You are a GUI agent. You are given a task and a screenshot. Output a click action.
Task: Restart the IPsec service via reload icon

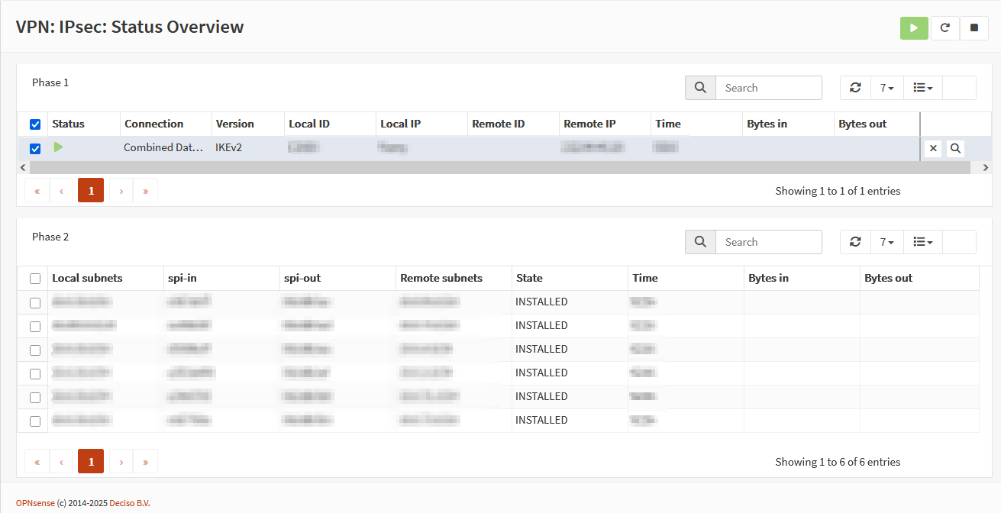coord(944,28)
